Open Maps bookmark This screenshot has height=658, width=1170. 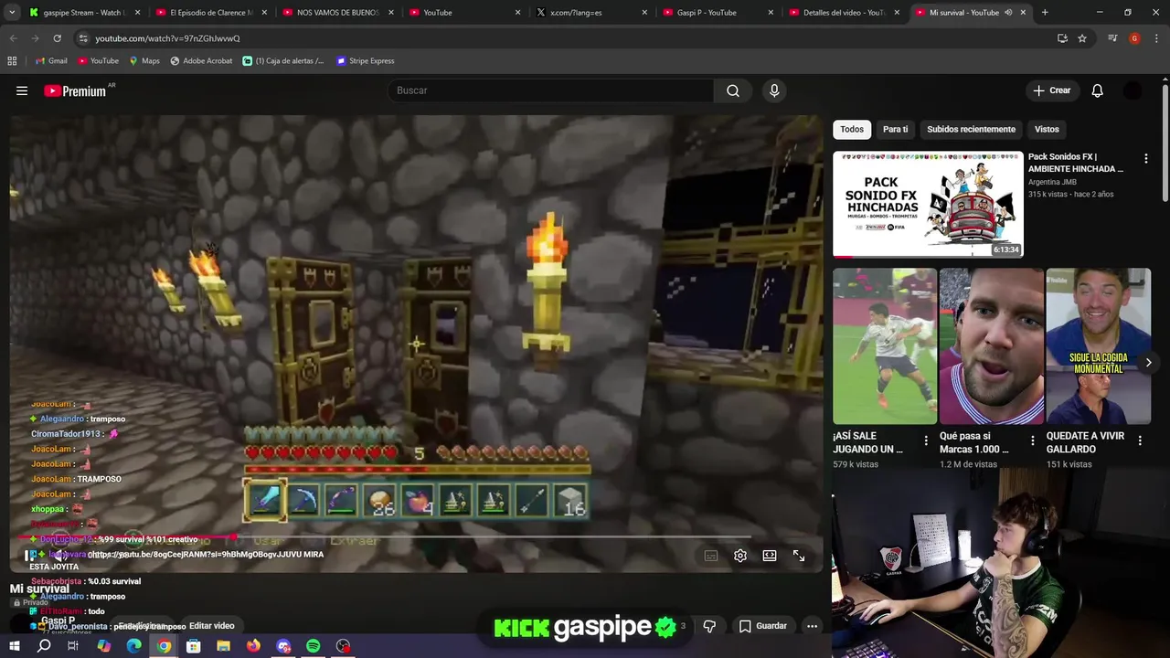point(144,60)
